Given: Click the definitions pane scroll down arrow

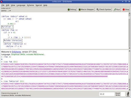Looking at the screenshot, I should coord(129,48).
